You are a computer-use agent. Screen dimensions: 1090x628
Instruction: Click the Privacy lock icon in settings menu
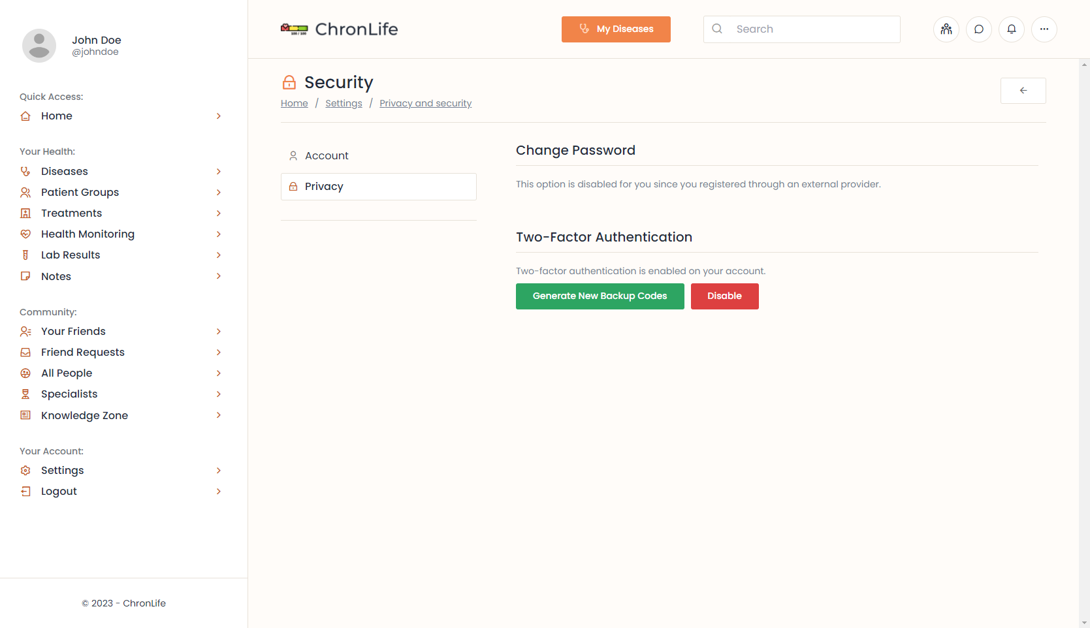(x=293, y=187)
